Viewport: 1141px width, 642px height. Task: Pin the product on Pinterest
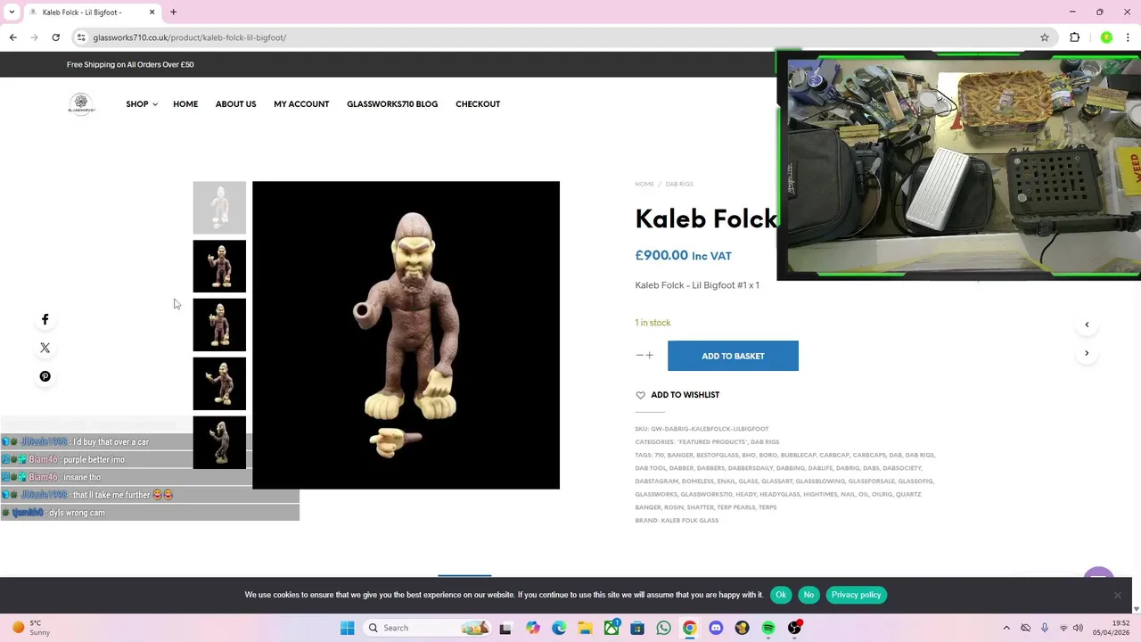45,376
